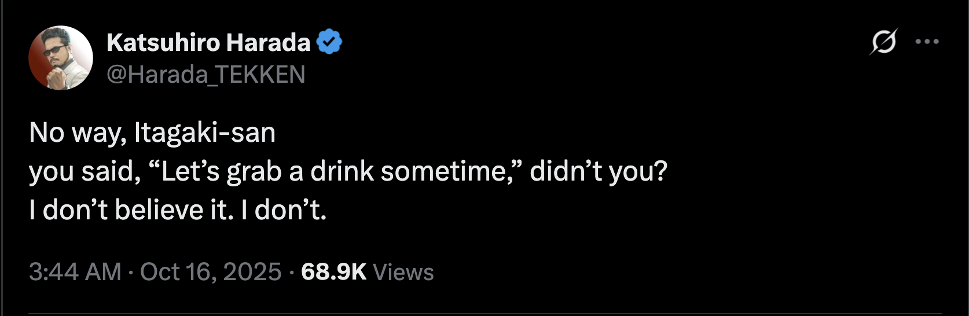The height and width of the screenshot is (316, 969).
Task: Click the "you said," text
Action: point(85,172)
